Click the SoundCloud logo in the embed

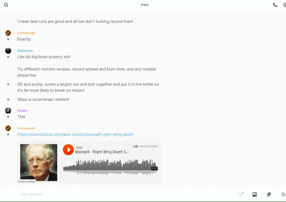145,146
